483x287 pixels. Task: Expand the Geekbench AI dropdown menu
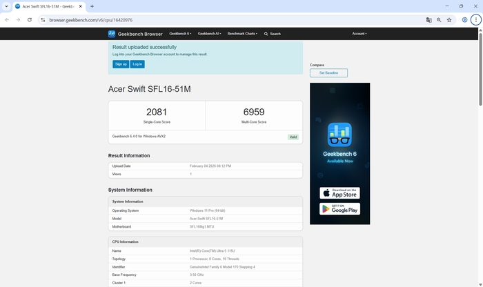point(209,34)
